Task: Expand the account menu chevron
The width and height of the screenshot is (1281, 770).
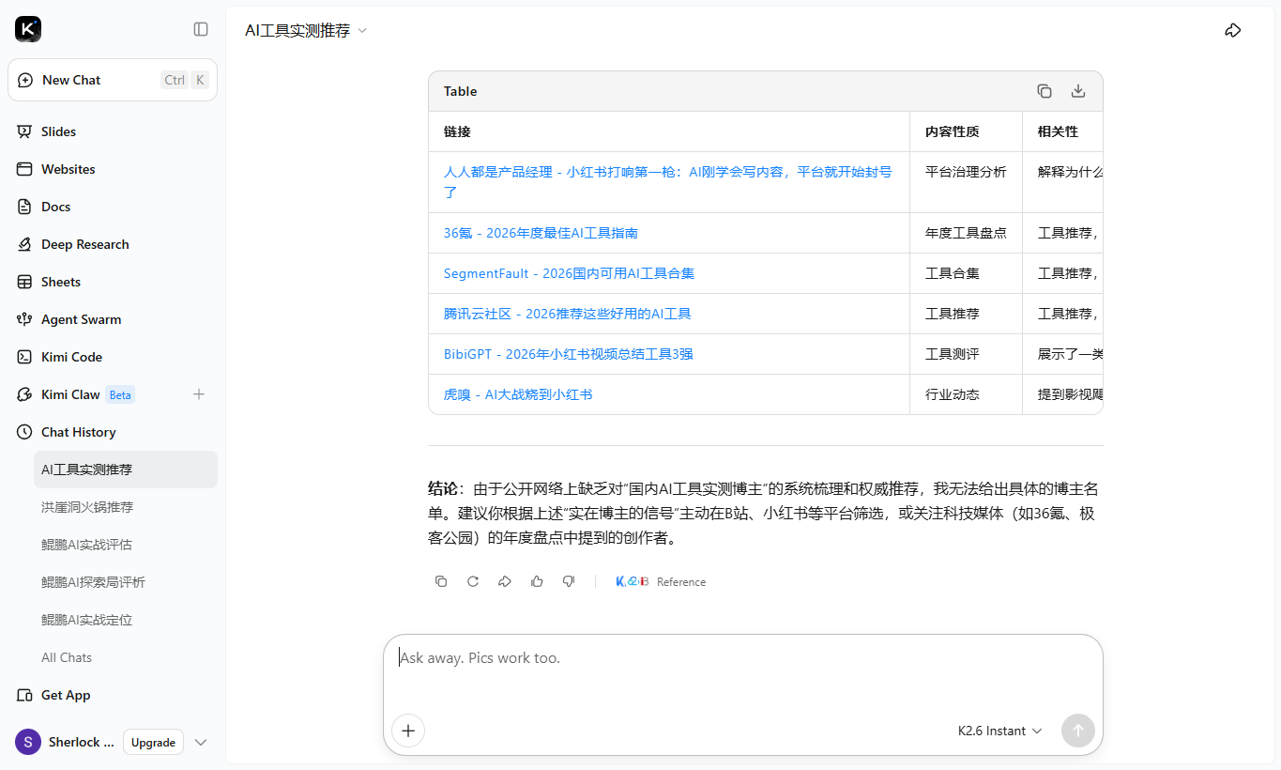Action: point(201,742)
